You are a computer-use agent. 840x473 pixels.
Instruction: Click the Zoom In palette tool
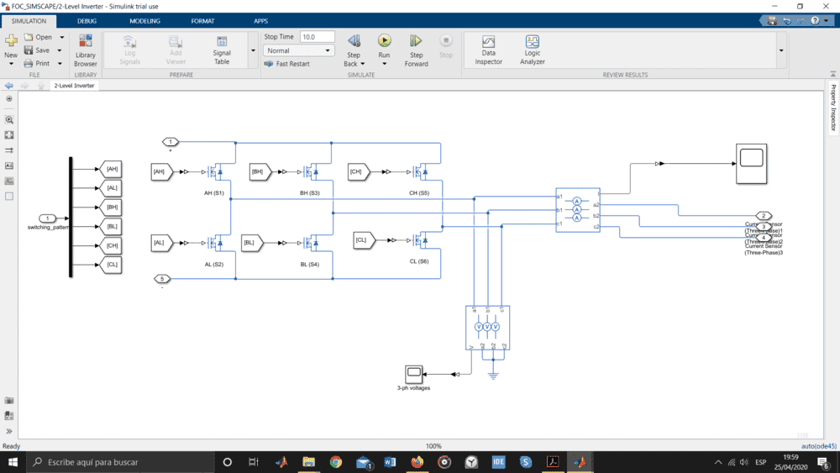tap(9, 120)
